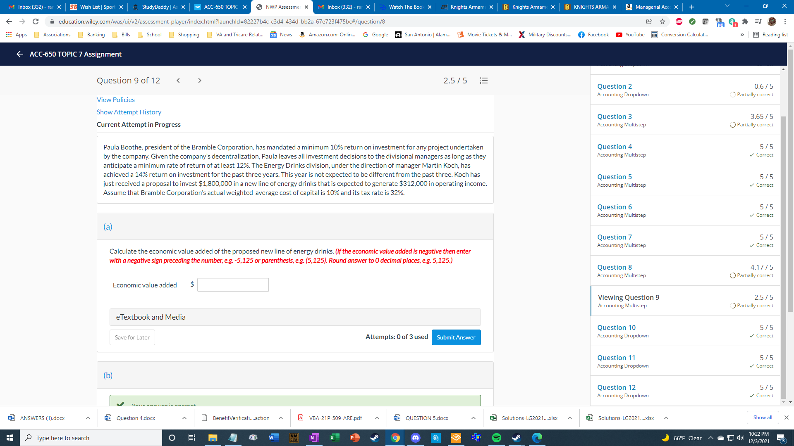This screenshot has height=446, width=794.
Task: Click the Save for Later button
Action: (x=132, y=337)
